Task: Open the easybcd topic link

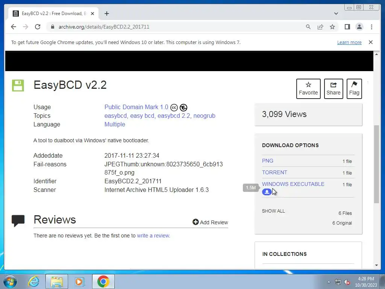Action: (x=116, y=116)
